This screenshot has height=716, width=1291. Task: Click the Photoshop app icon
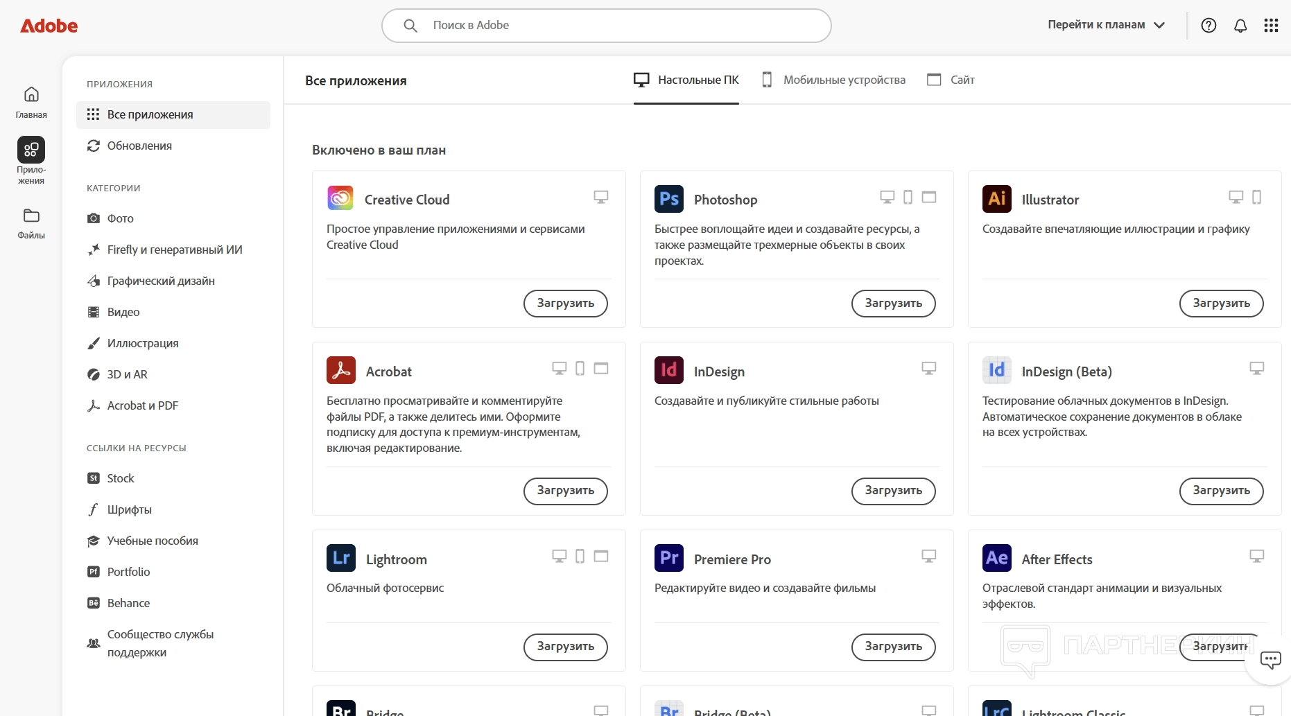coord(669,199)
